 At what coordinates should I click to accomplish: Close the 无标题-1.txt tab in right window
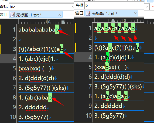pos(135,13)
